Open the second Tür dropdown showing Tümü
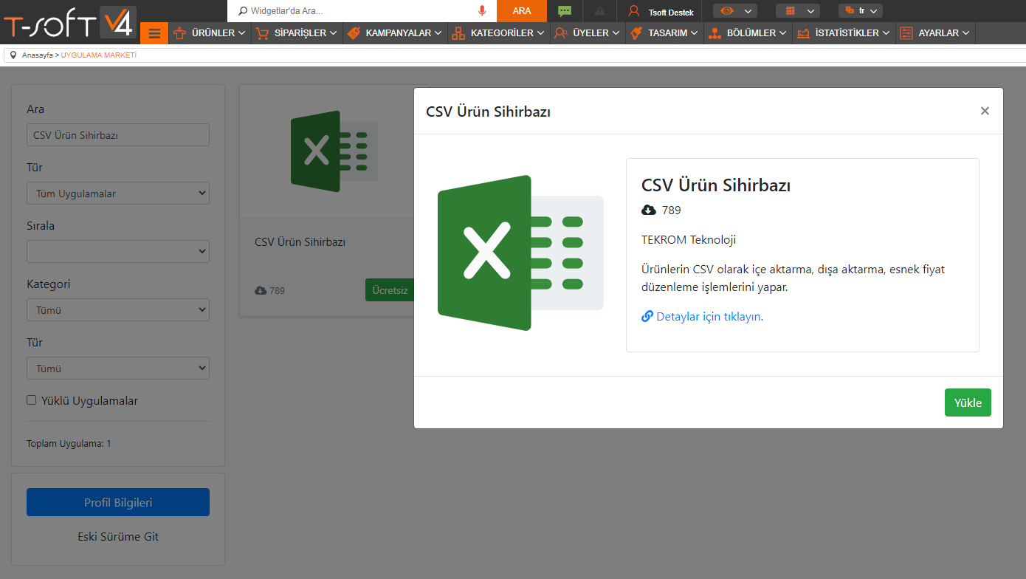 pos(118,369)
